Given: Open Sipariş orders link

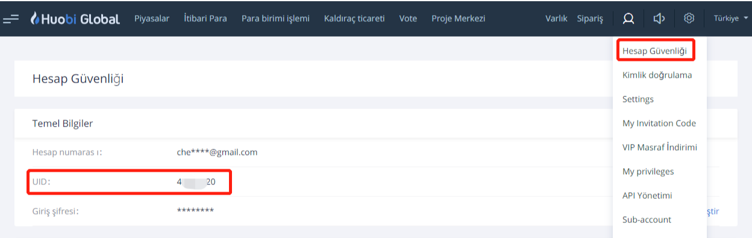Looking at the screenshot, I should (x=590, y=19).
